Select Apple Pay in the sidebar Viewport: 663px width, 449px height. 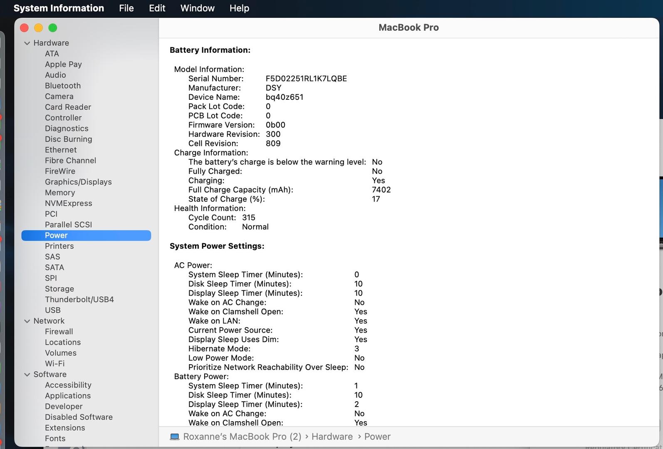[x=63, y=64]
